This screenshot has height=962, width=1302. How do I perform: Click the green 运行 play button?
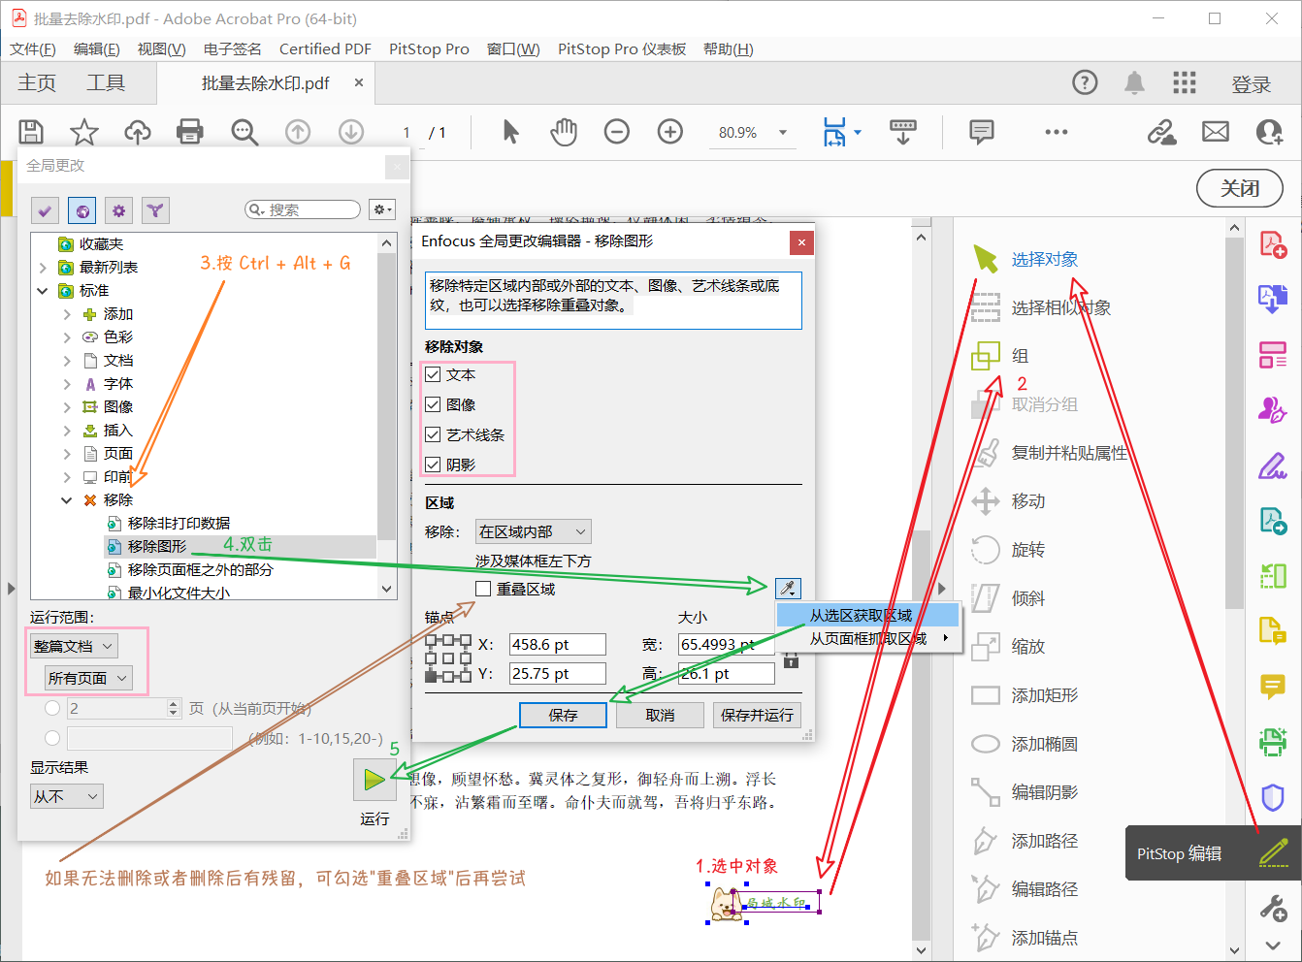(374, 779)
